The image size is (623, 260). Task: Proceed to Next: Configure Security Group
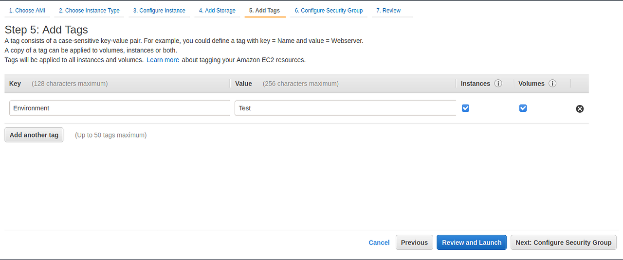[564, 243]
